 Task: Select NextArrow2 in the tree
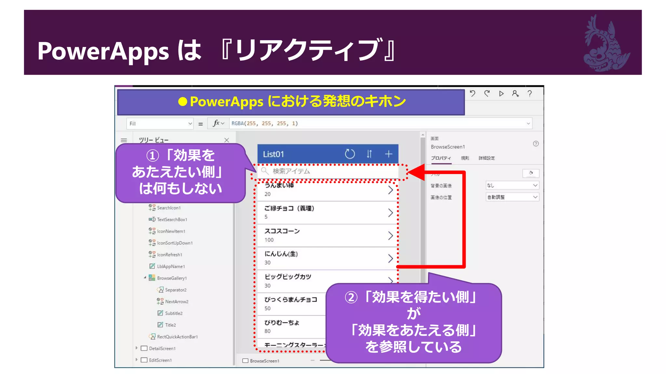(x=177, y=301)
